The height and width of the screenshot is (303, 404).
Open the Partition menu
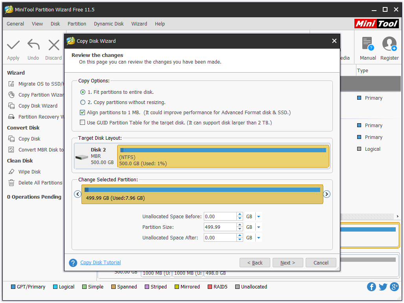pyautogui.click(x=77, y=24)
